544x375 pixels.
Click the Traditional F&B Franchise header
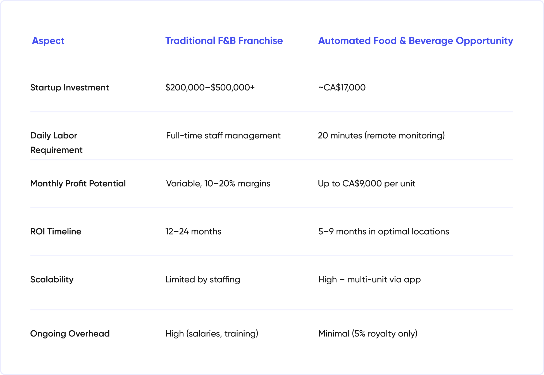pos(224,41)
